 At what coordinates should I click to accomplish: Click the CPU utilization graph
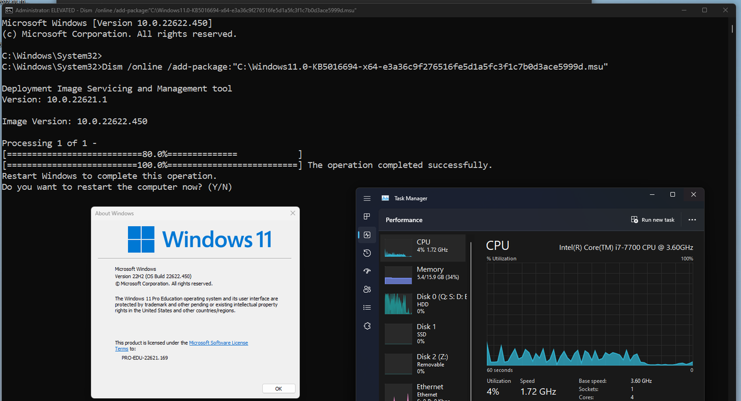(x=590, y=314)
